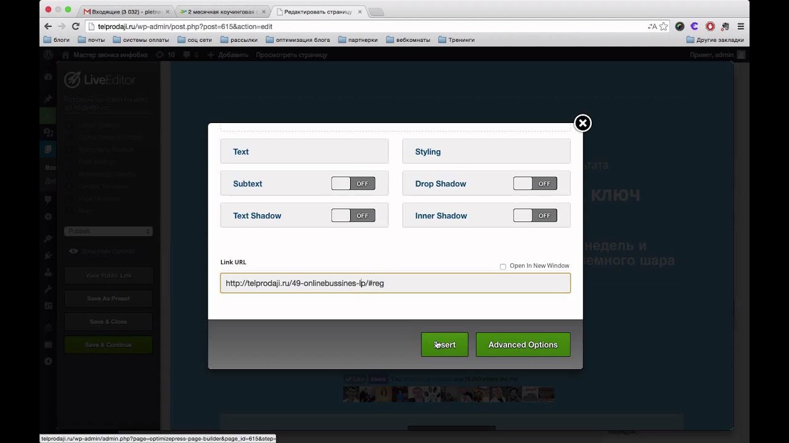The height and width of the screenshot is (443, 789).
Task: Click the macOS yellow minimize window button
Action: point(58,10)
